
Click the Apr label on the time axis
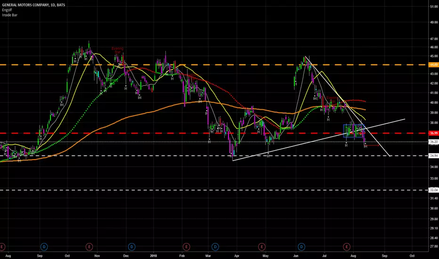[x=237, y=256]
